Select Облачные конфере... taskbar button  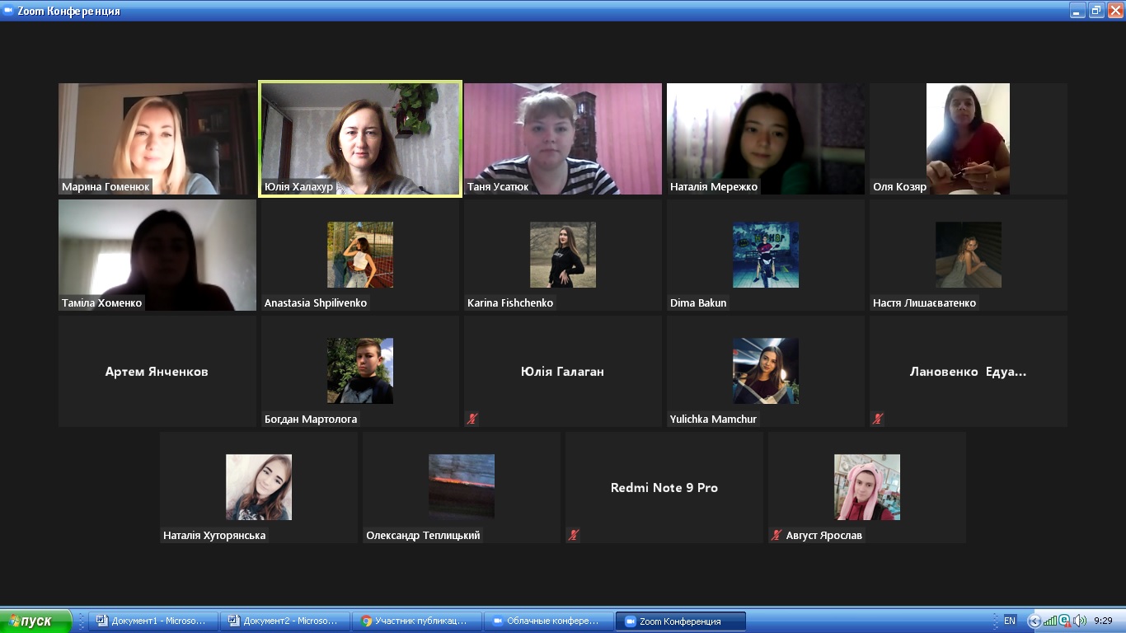pyautogui.click(x=548, y=621)
